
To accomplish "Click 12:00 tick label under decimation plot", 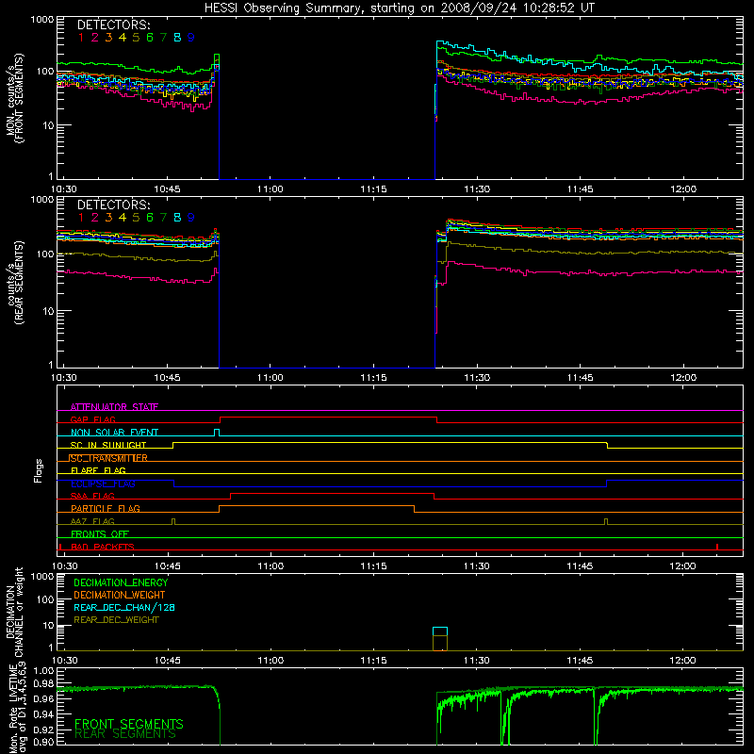I will click(682, 661).
